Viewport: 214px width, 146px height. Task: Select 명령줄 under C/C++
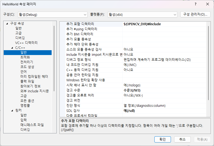pyautogui.click(x=25, y=106)
